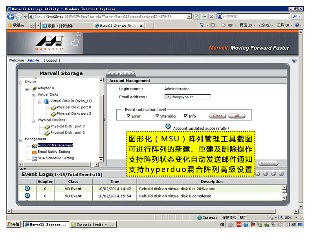Click Virtual Disk 0 cylinder icon
The image size is (310, 240).
point(46,101)
